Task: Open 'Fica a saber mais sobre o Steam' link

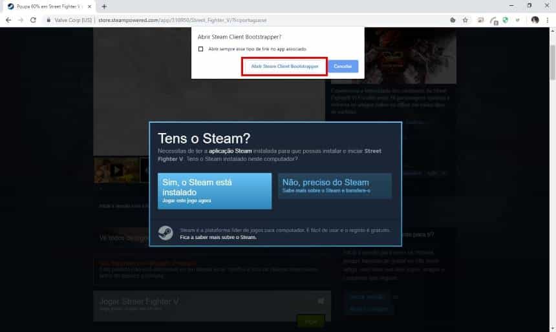Action: [218, 238]
